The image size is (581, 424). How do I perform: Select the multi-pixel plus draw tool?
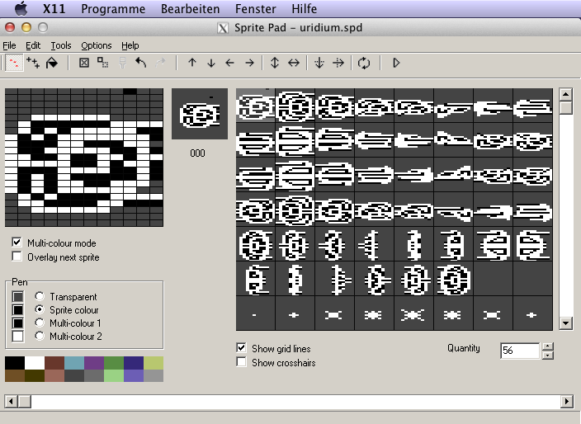(33, 63)
